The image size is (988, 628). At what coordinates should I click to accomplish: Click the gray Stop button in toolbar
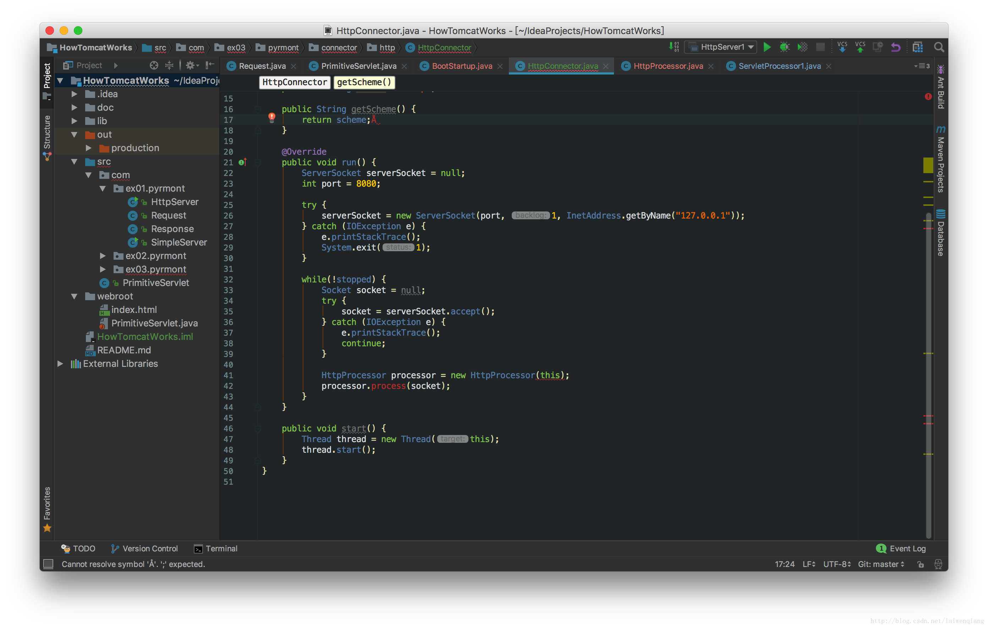point(820,47)
